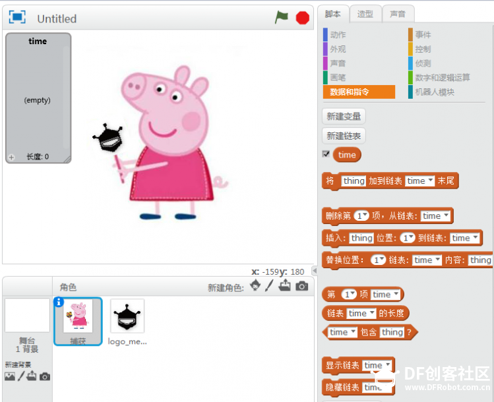
Task: Click the black logo sprite on stage
Action: (108, 138)
